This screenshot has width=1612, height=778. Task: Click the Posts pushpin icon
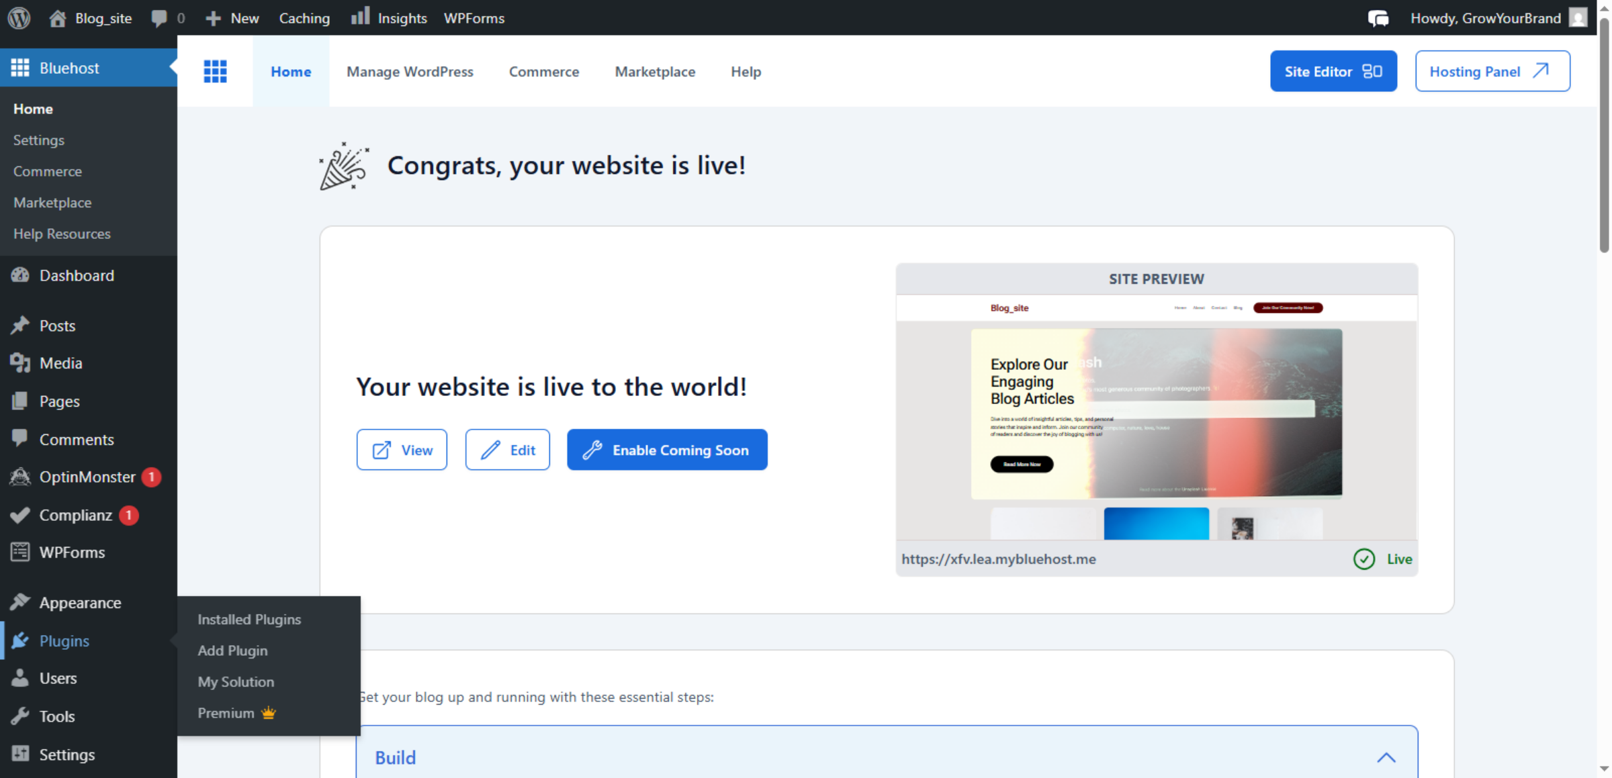20,326
